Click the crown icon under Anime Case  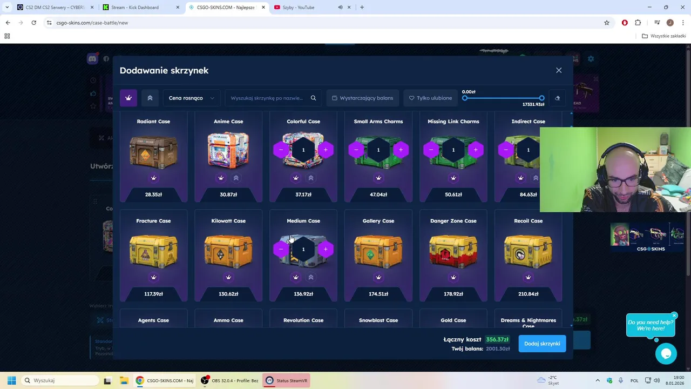click(221, 178)
